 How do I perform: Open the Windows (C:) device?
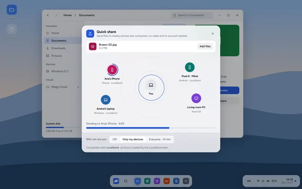[x=63, y=71]
